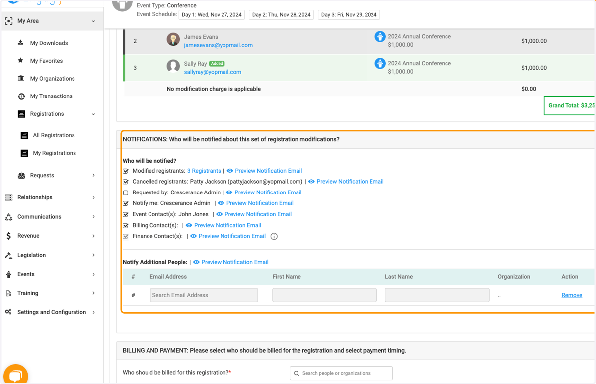Collapse the My Area chevron
The width and height of the screenshot is (596, 384).
pos(93,21)
